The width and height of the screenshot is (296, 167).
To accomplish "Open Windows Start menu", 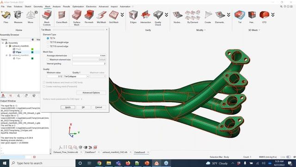I will [4, 163].
